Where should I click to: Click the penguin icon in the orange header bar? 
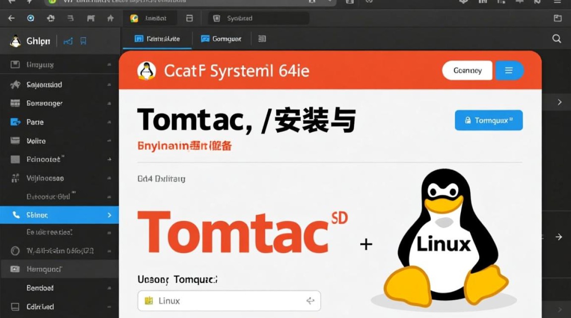coord(146,70)
